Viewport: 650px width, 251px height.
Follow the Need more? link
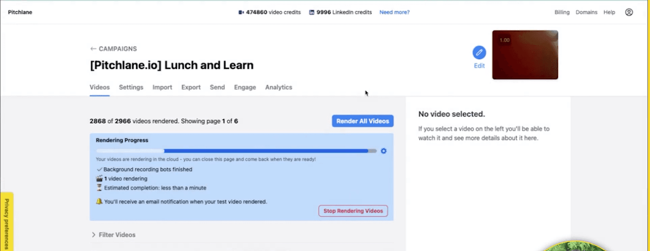click(x=394, y=12)
